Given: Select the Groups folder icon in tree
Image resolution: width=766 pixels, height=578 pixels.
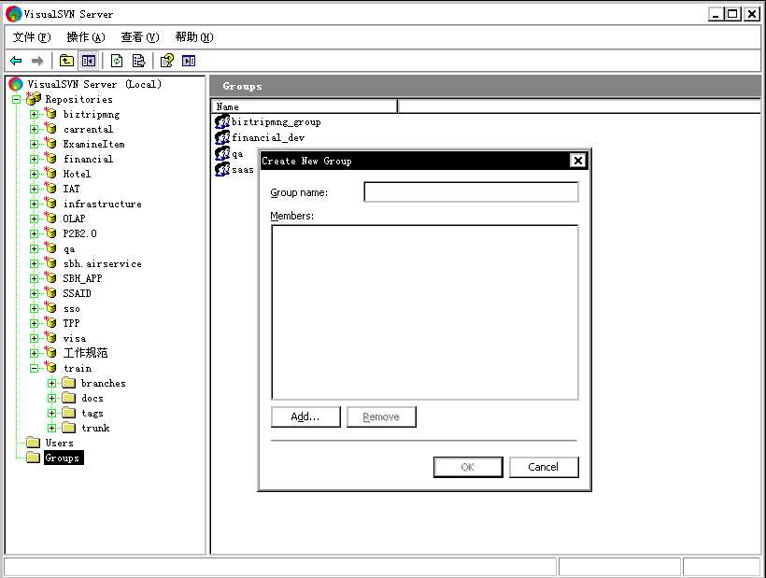Looking at the screenshot, I should point(34,458).
